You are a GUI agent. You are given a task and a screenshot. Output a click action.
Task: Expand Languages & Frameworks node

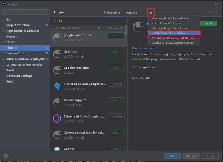point(4,65)
